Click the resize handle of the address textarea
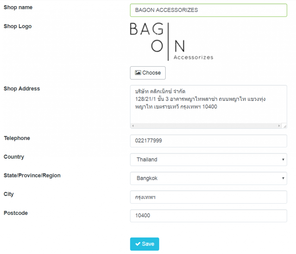Screen dimensions: 296x254 [x=284, y=126]
